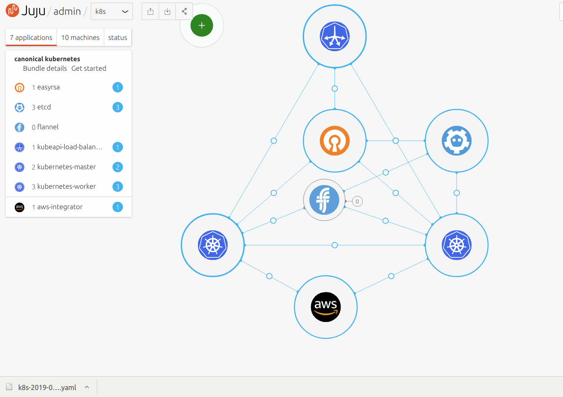563x397 pixels.
Task: Select the '1 easyrsa' list entry
Action: pos(69,87)
